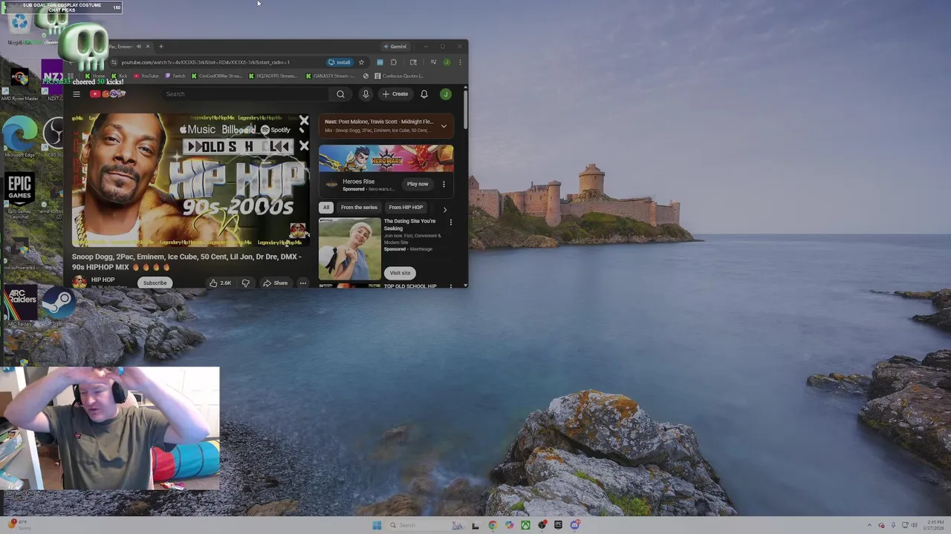This screenshot has width=951, height=534.
Task: Open more actions under the video
Action: [302, 283]
